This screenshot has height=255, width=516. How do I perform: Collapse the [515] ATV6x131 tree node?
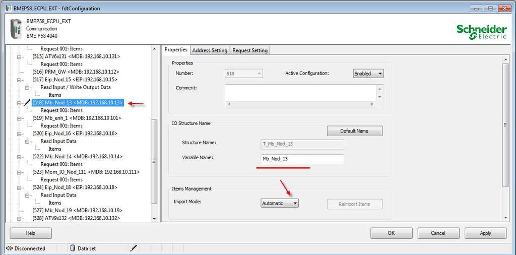19,56
